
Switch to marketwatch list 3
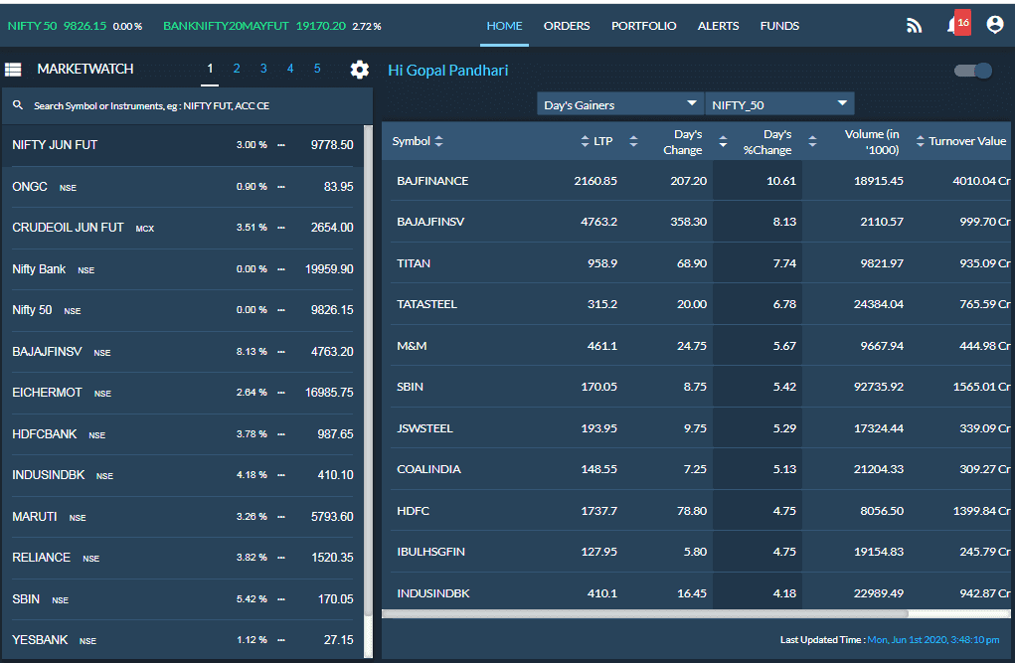263,69
